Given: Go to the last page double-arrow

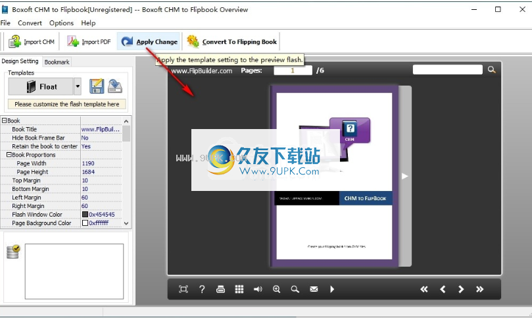Looking at the screenshot, I should point(479,289).
